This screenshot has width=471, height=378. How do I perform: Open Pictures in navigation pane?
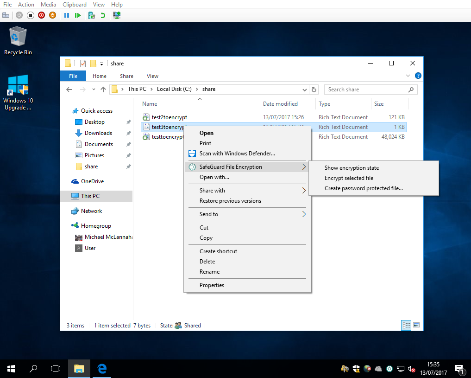tap(94, 155)
